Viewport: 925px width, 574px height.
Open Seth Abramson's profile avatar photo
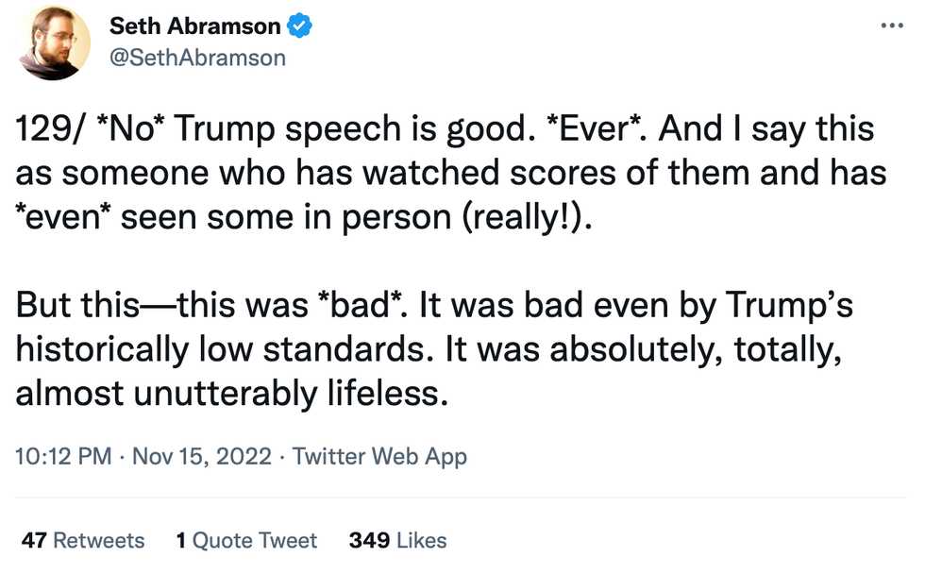[x=55, y=42]
